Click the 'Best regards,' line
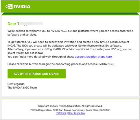Viewport: 140px width, 120px height. 16,84
